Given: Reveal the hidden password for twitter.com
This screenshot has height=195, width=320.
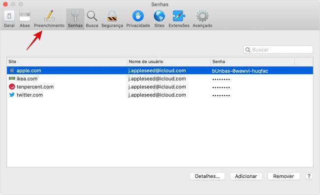Looking at the screenshot, I should coord(221,95).
